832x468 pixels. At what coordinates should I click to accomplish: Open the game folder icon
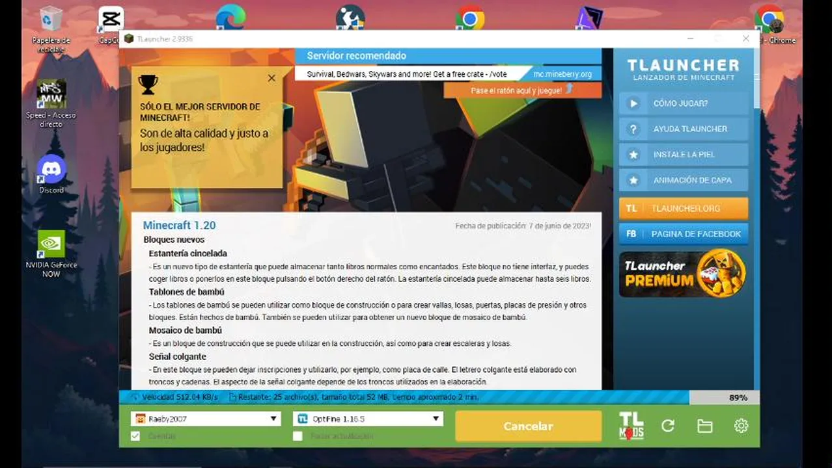(704, 426)
